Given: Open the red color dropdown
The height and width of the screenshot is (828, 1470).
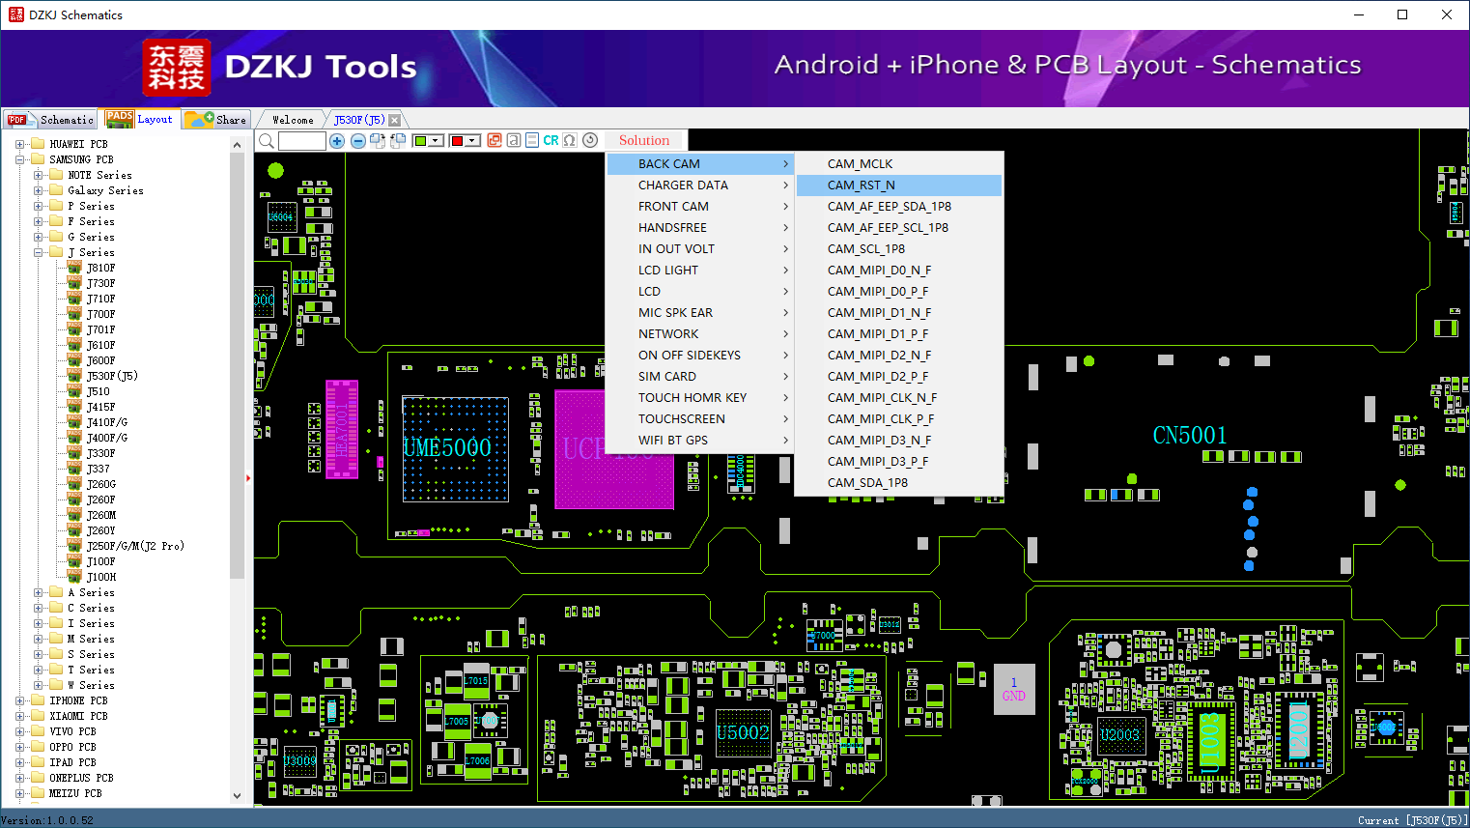Looking at the screenshot, I should (466, 141).
